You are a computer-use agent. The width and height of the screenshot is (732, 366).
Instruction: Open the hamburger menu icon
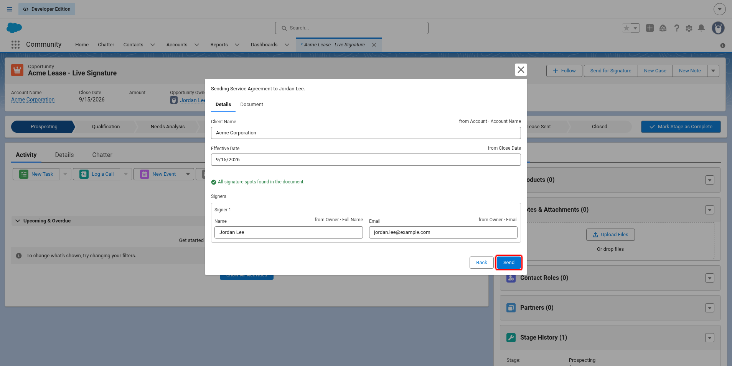[10, 9]
